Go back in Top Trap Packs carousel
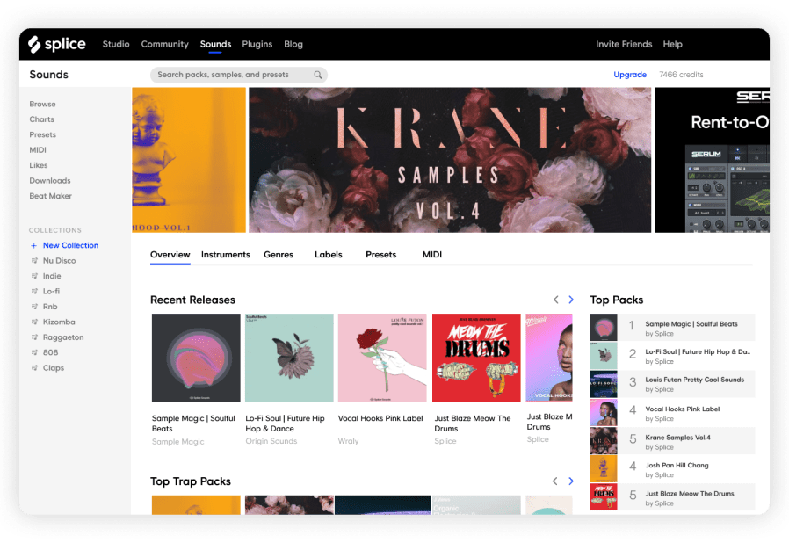Viewport: 789px width, 543px height. (555, 481)
